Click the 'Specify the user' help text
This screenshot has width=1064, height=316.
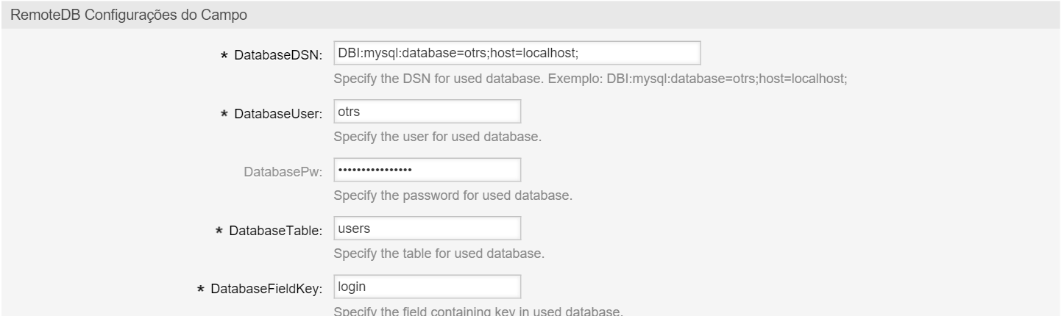pos(439,137)
